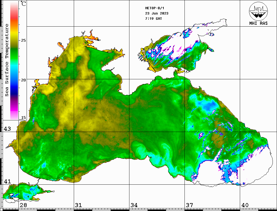
Task: Click the '23 Jun 2023' date text
Action: click(157, 13)
